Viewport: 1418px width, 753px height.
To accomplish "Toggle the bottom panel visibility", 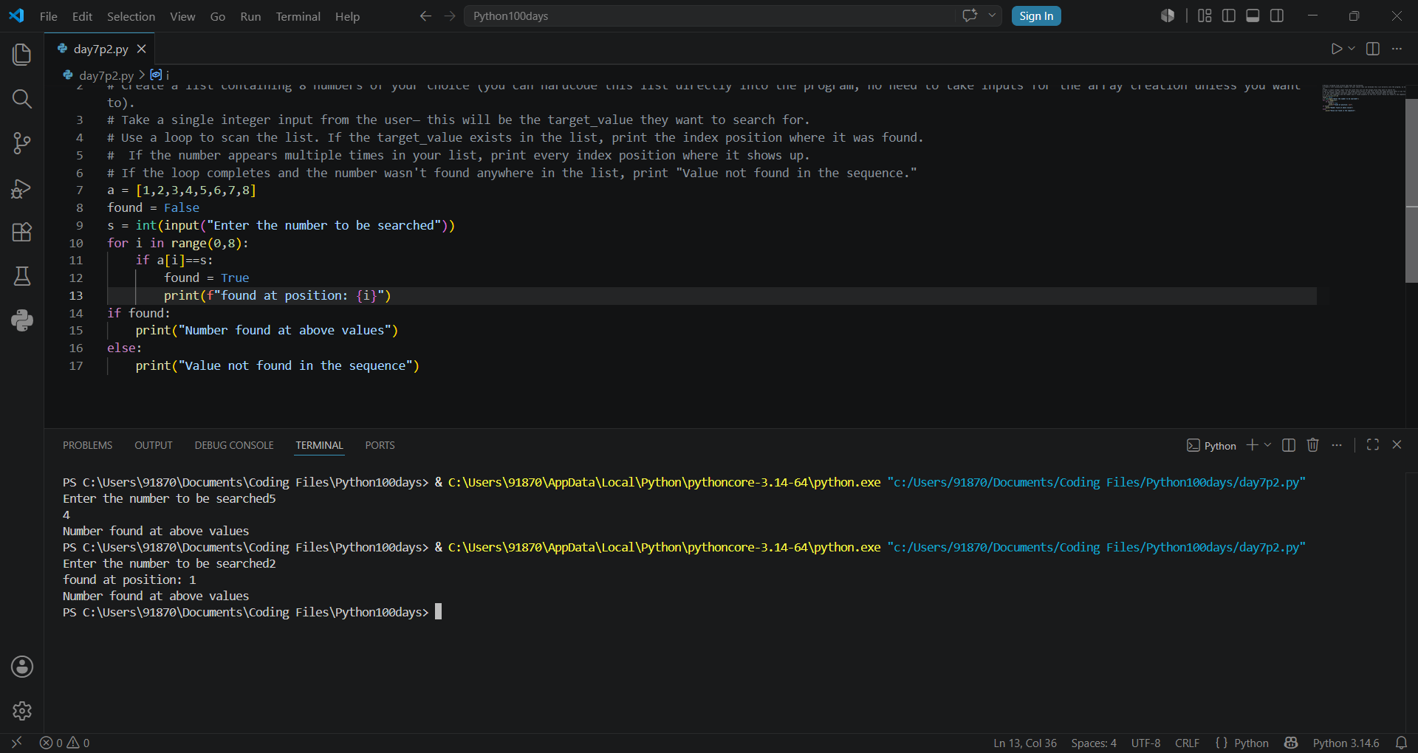I will [1253, 16].
